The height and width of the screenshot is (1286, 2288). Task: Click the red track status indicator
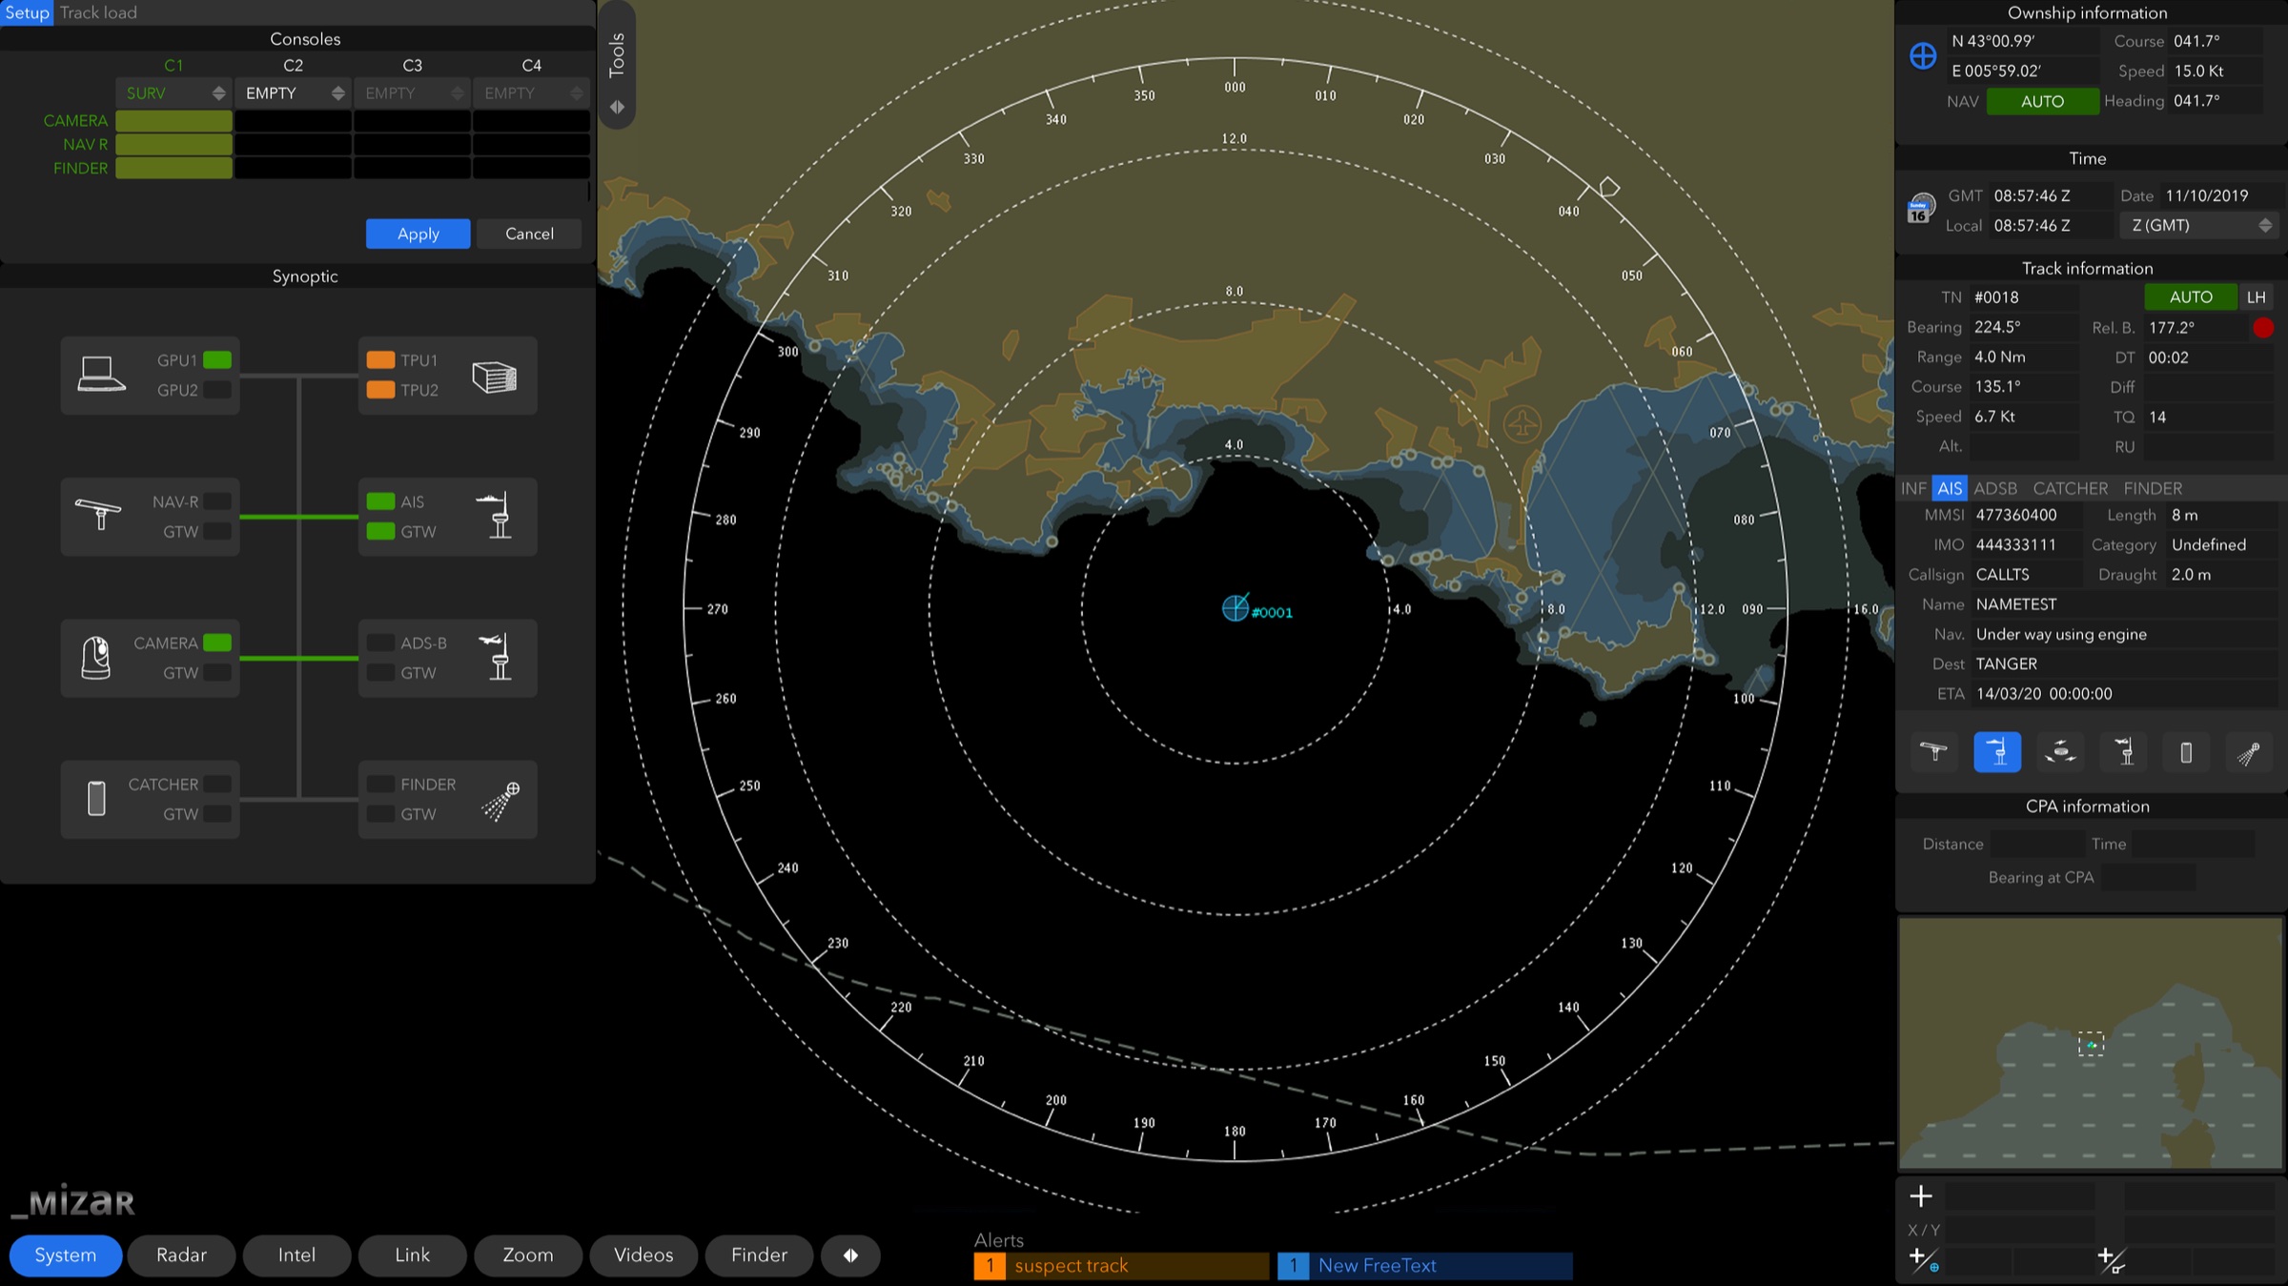2263,328
